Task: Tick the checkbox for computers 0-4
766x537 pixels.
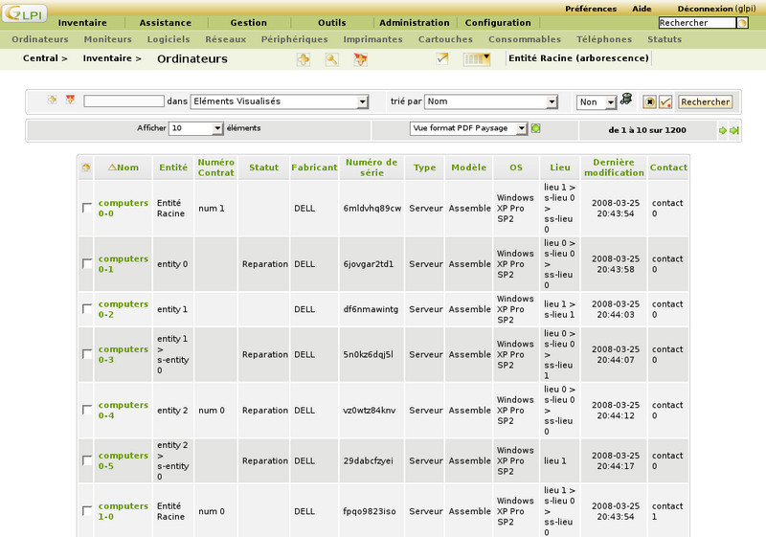Action: coord(87,410)
